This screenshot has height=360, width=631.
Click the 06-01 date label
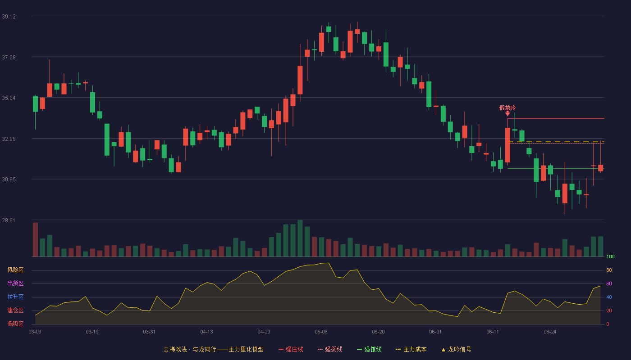[435, 332]
